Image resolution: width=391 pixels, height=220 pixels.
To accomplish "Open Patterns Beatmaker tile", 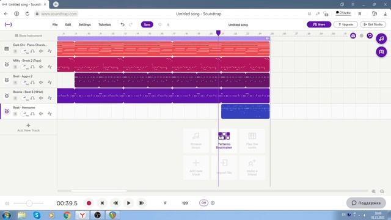I will 224,141.
